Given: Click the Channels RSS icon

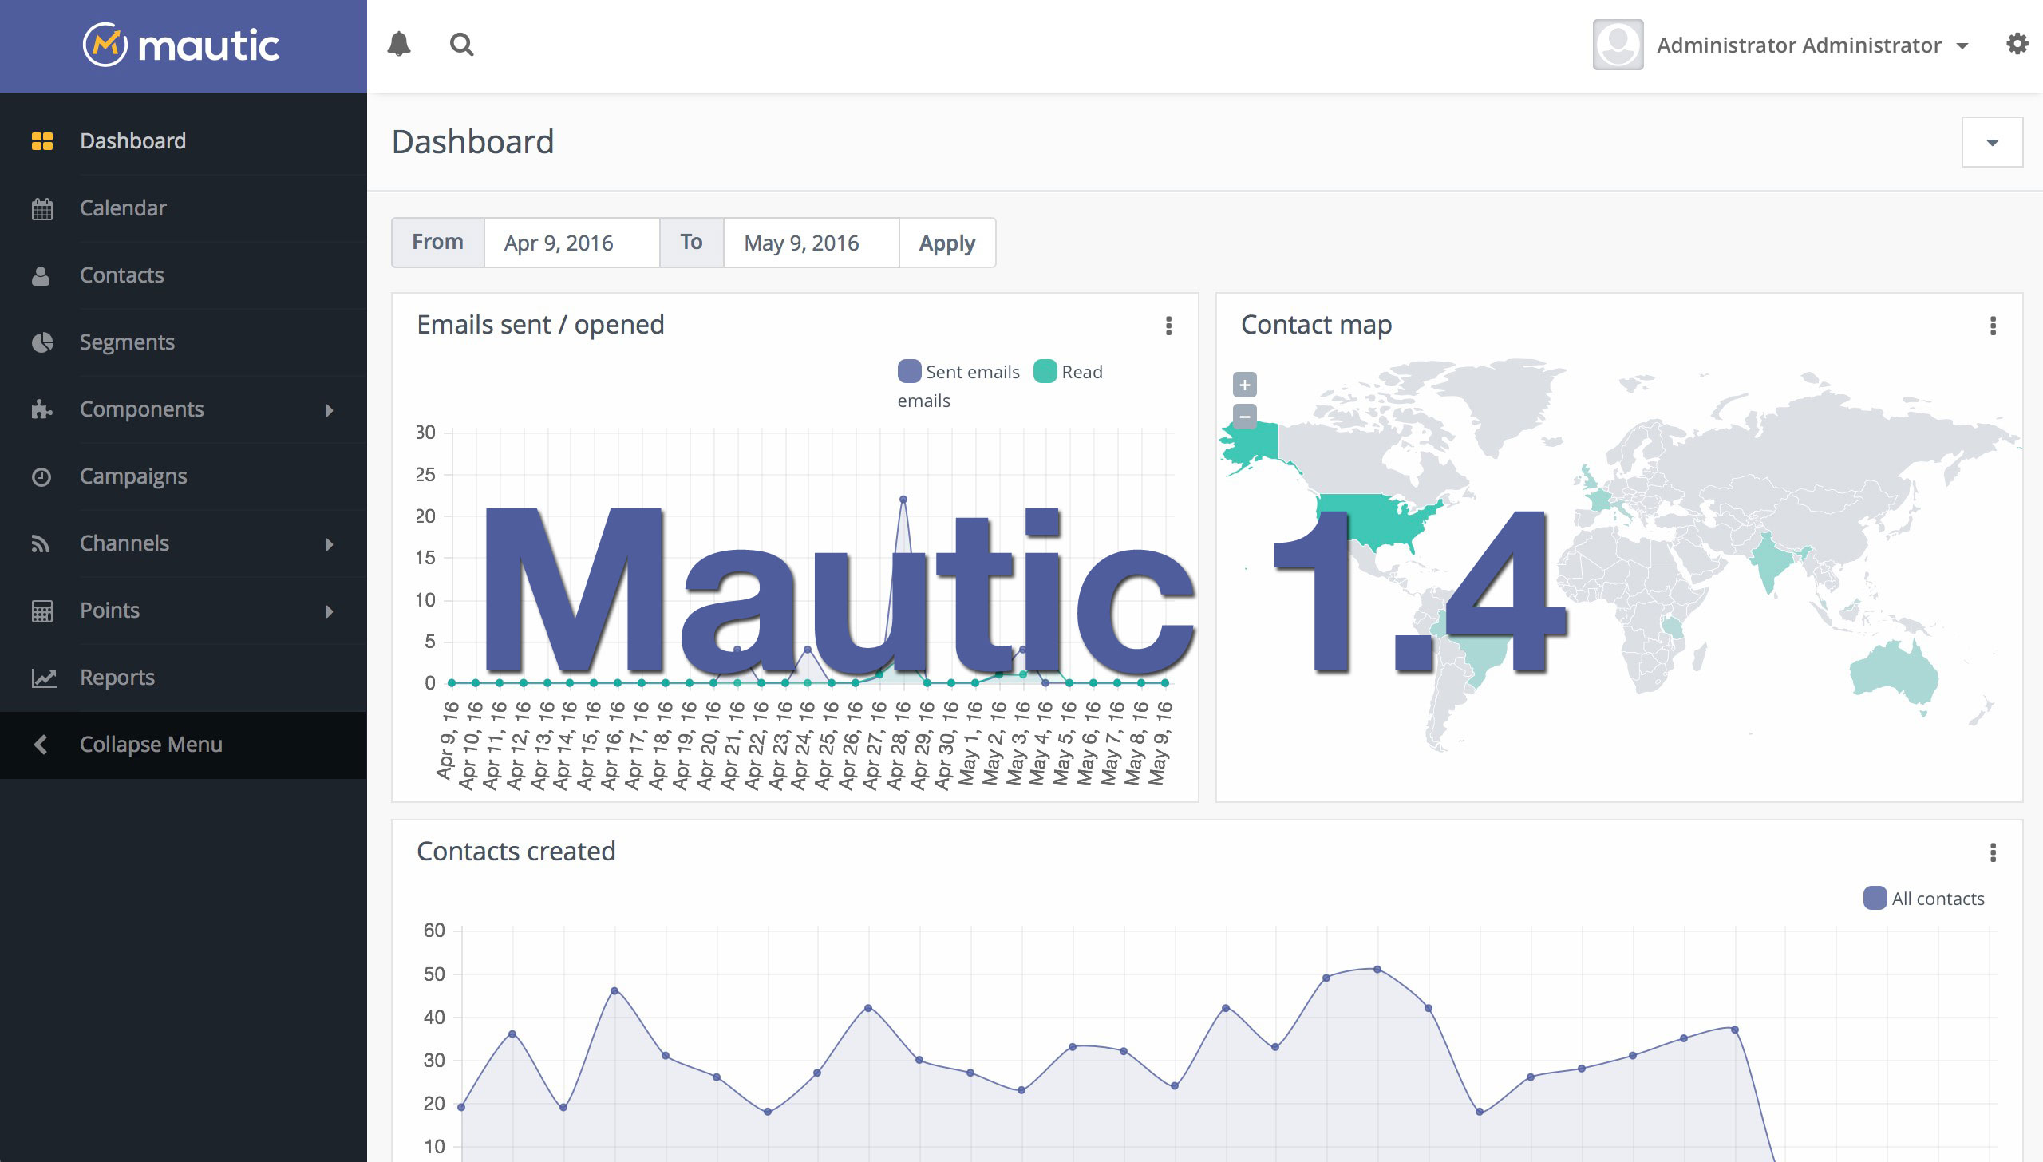Looking at the screenshot, I should [x=40, y=543].
